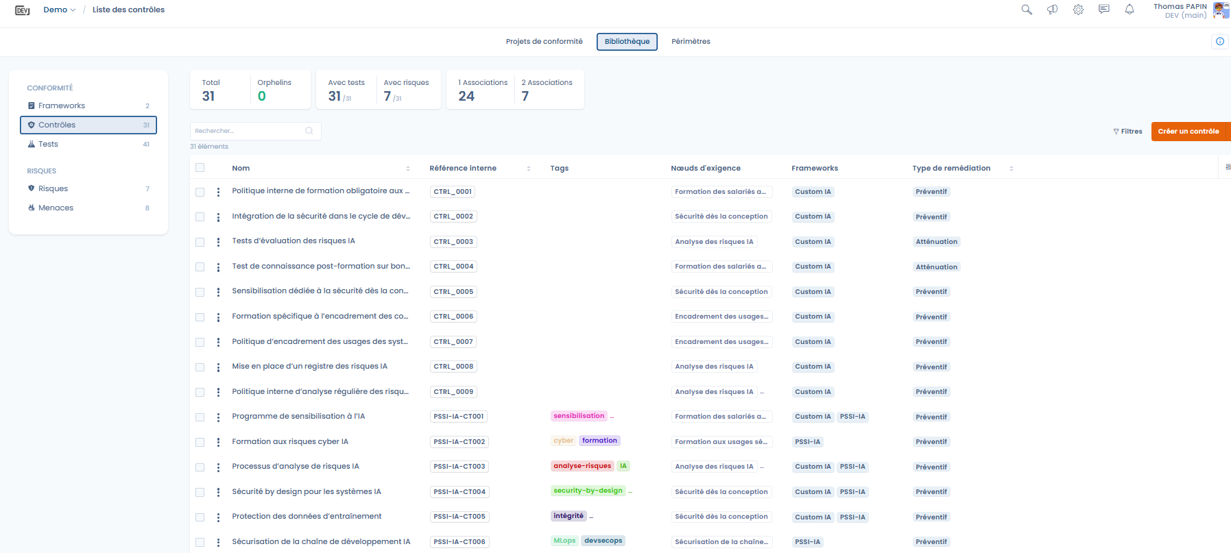The width and height of the screenshot is (1231, 553).
Task: Sort by the Nom column arrows
Action: 408,169
